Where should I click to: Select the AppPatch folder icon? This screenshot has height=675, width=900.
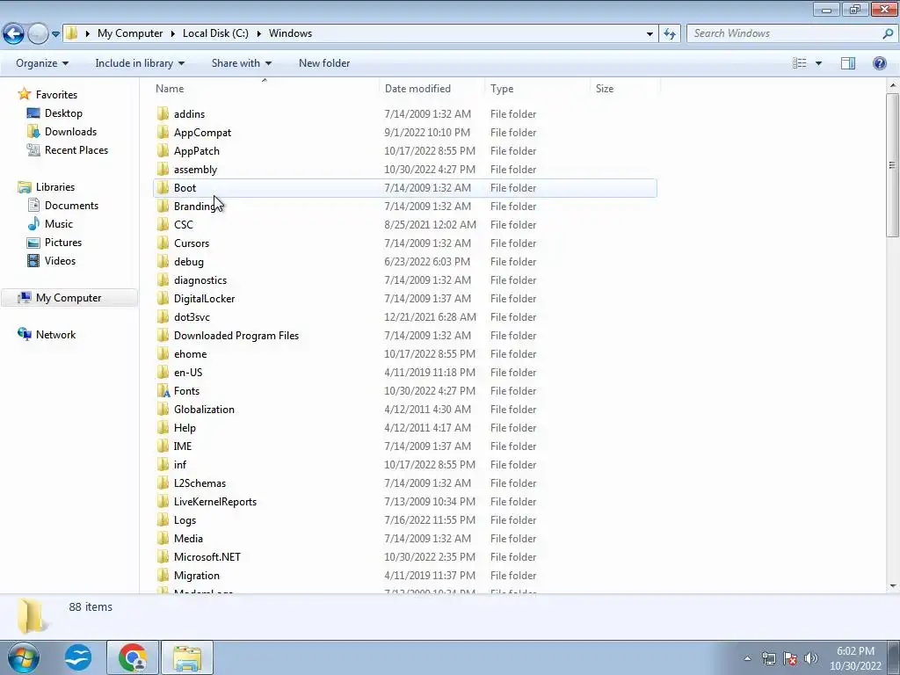pyautogui.click(x=163, y=150)
